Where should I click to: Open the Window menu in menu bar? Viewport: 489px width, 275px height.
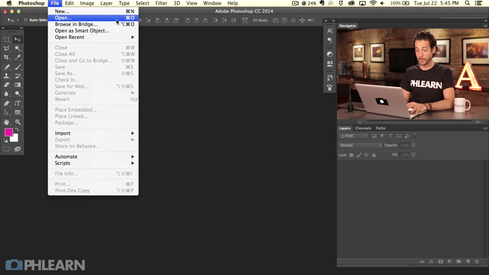tap(212, 3)
